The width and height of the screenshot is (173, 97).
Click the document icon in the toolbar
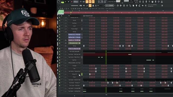point(133,5)
